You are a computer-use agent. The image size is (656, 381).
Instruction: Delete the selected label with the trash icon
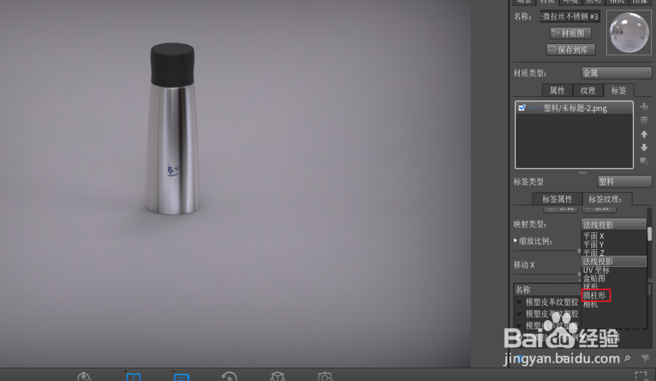tap(644, 121)
